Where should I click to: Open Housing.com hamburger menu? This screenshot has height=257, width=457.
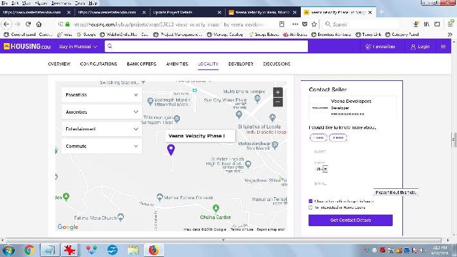[x=443, y=46]
